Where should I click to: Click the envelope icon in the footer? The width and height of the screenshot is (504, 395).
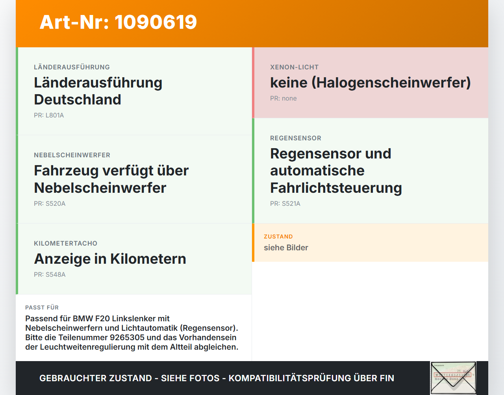[453, 378]
